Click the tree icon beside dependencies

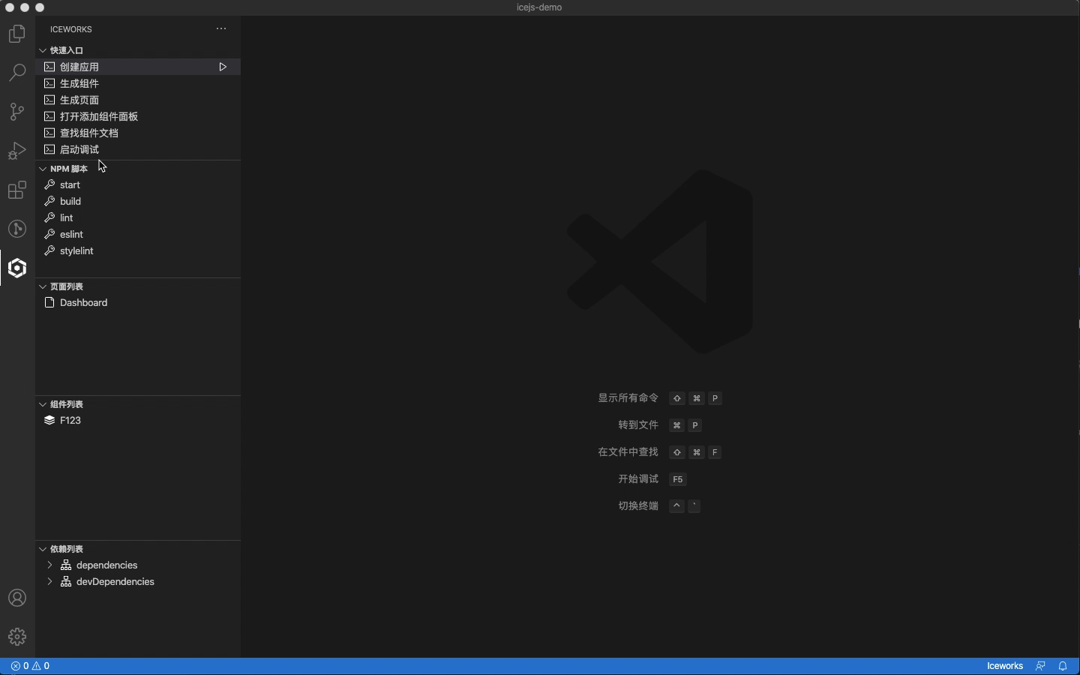coord(66,565)
